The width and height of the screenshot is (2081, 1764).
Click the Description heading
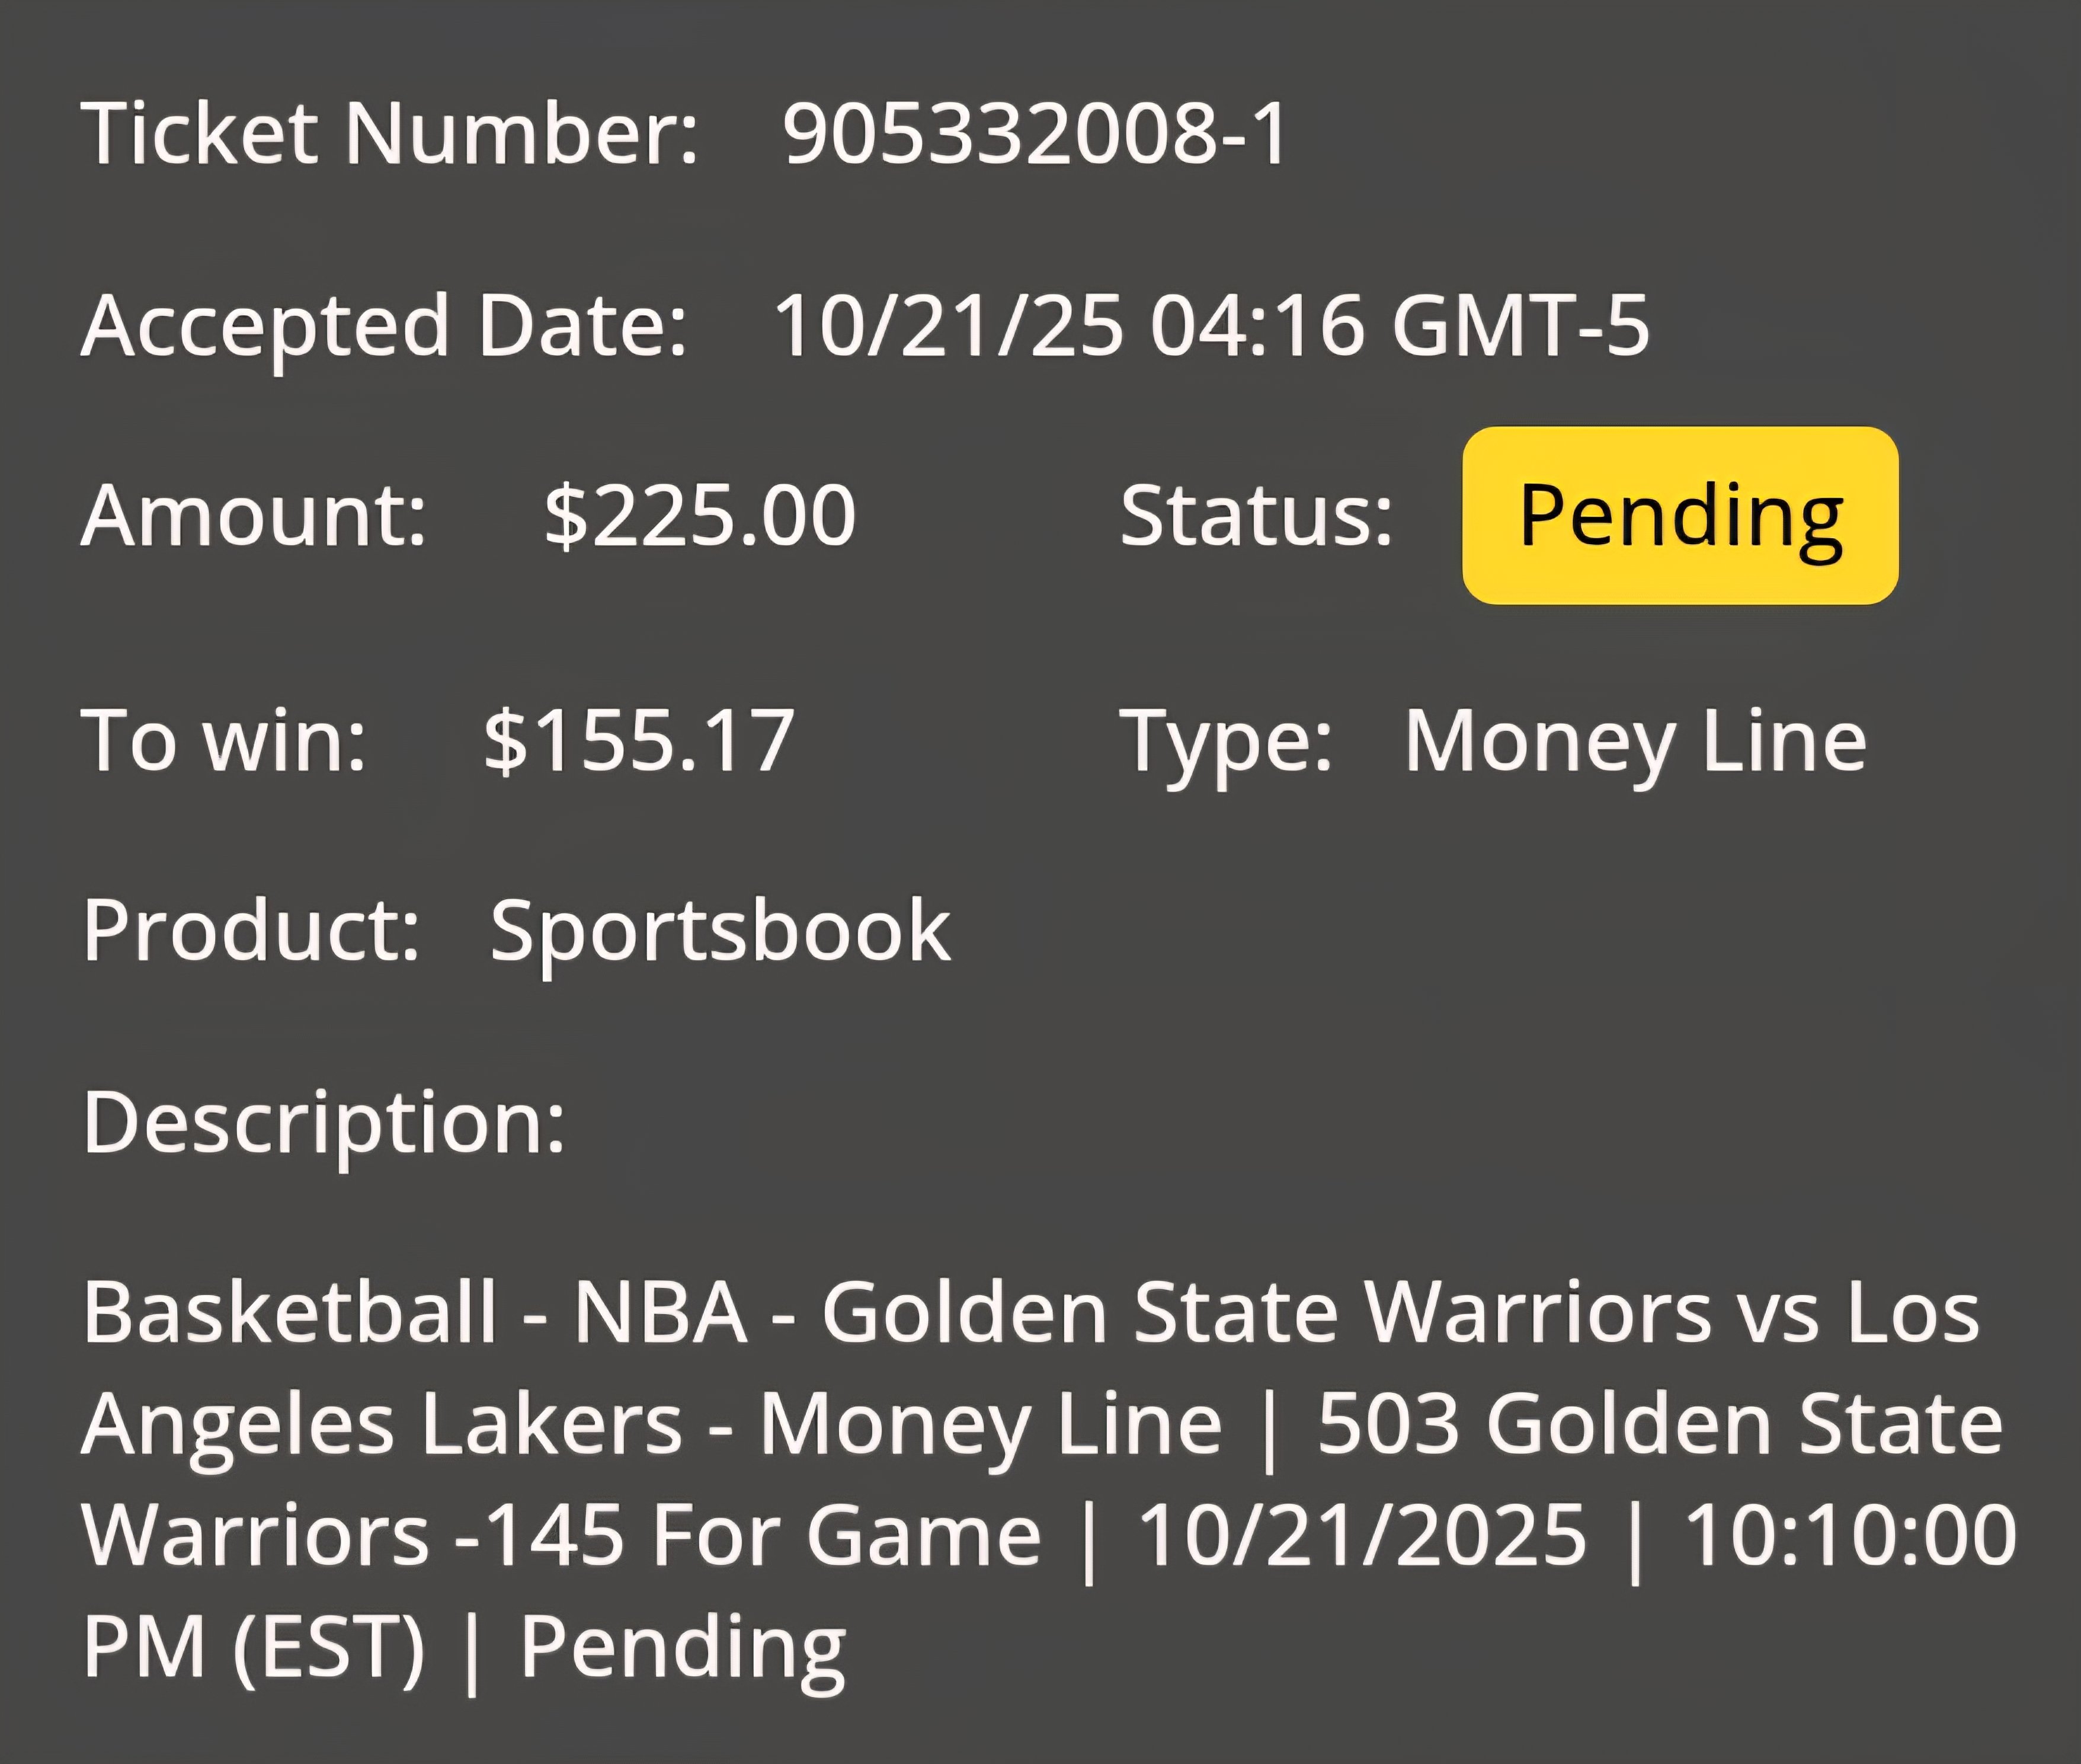click(324, 1124)
